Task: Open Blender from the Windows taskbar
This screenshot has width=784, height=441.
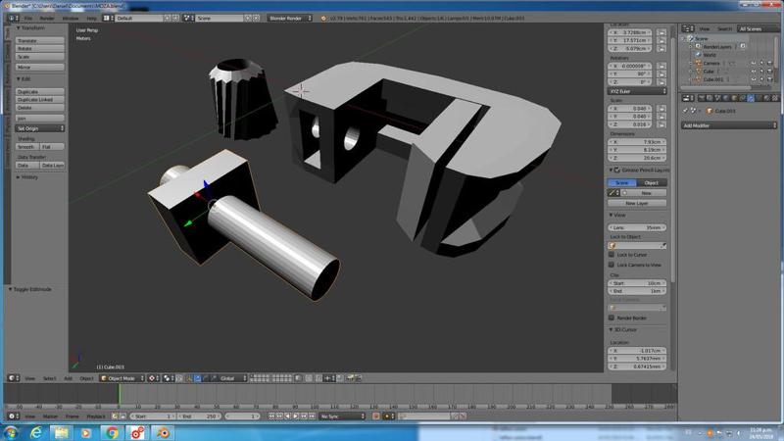Action: coord(163,432)
